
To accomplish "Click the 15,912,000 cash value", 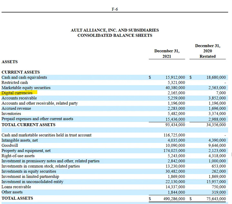I will click(x=175, y=78).
